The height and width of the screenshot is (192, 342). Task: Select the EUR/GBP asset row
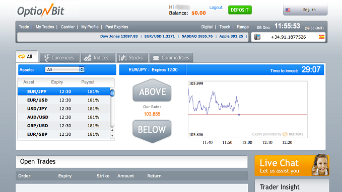pyautogui.click(x=63, y=134)
